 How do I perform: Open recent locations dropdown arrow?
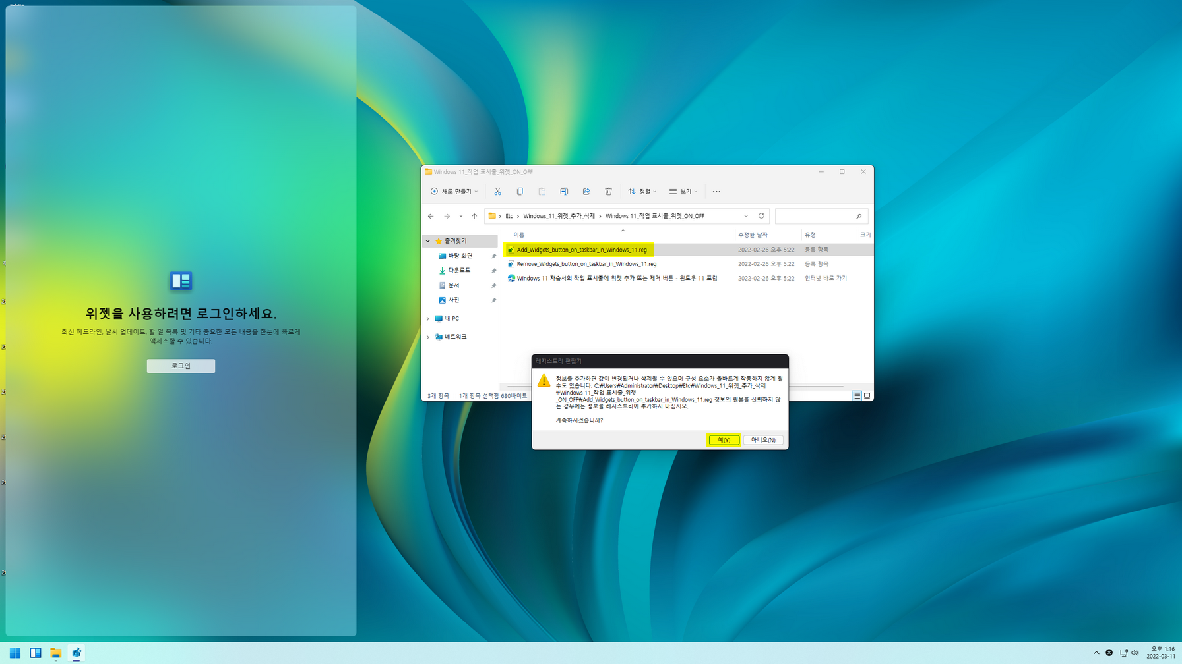pyautogui.click(x=460, y=216)
